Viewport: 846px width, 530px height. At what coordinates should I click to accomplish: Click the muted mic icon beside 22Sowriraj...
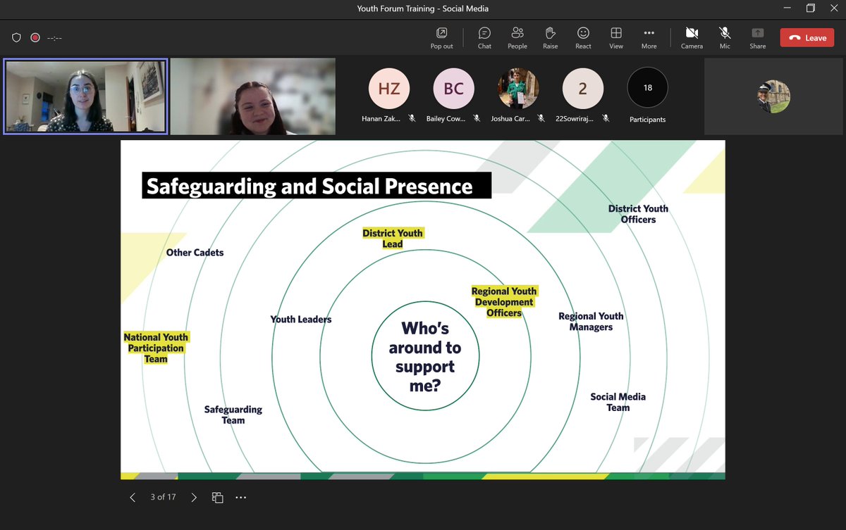[606, 119]
